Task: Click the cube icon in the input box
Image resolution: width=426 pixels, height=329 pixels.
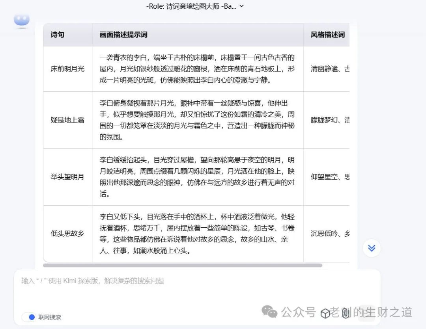Action: 325,313
